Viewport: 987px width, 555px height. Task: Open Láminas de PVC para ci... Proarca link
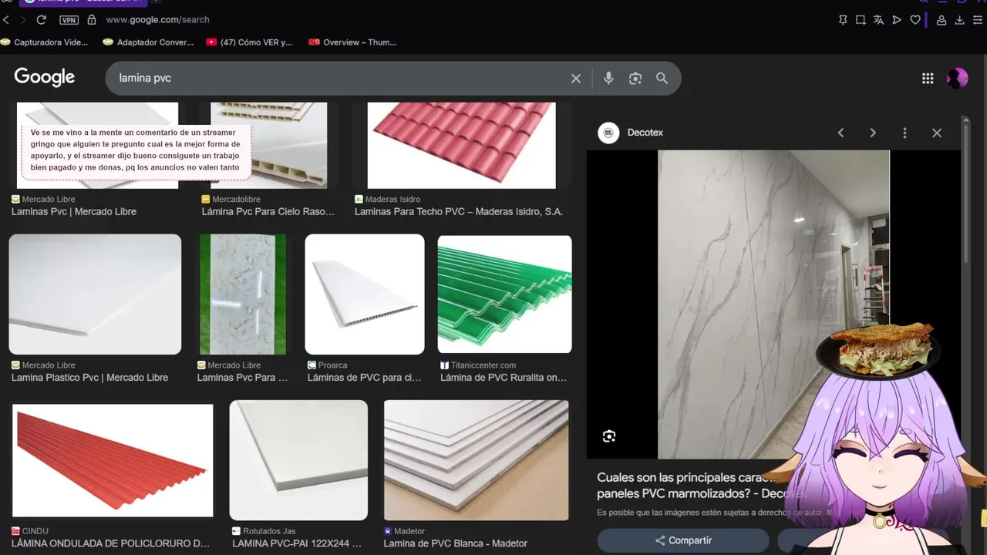click(x=365, y=378)
